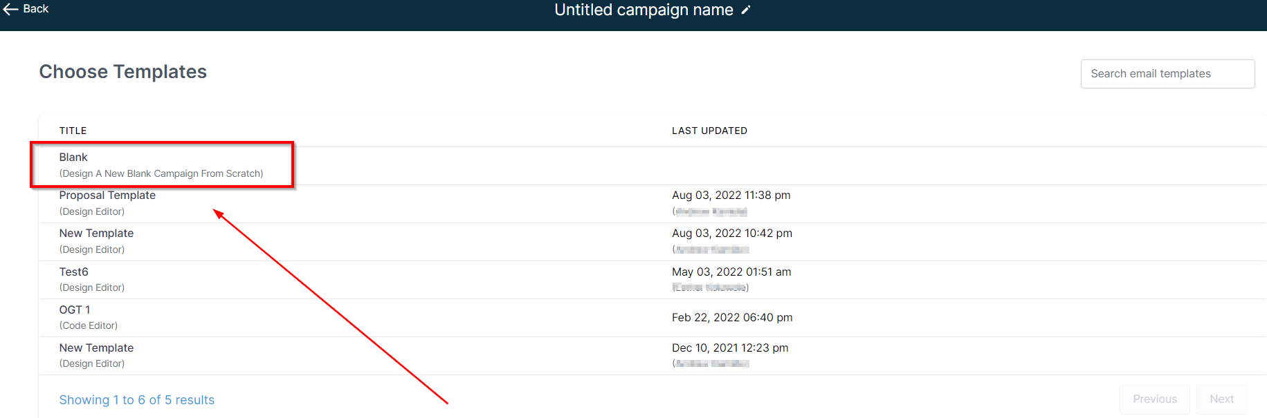The height and width of the screenshot is (418, 1267).
Task: Open the OGT 1 code editor template
Action: (653, 318)
